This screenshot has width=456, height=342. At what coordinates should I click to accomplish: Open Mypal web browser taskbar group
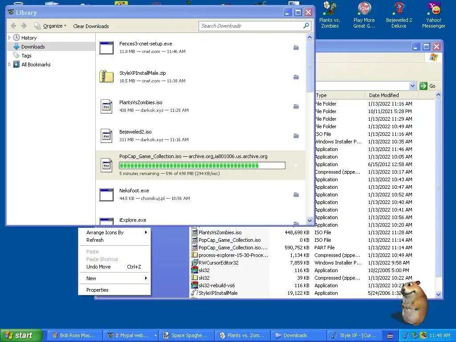click(x=131, y=335)
